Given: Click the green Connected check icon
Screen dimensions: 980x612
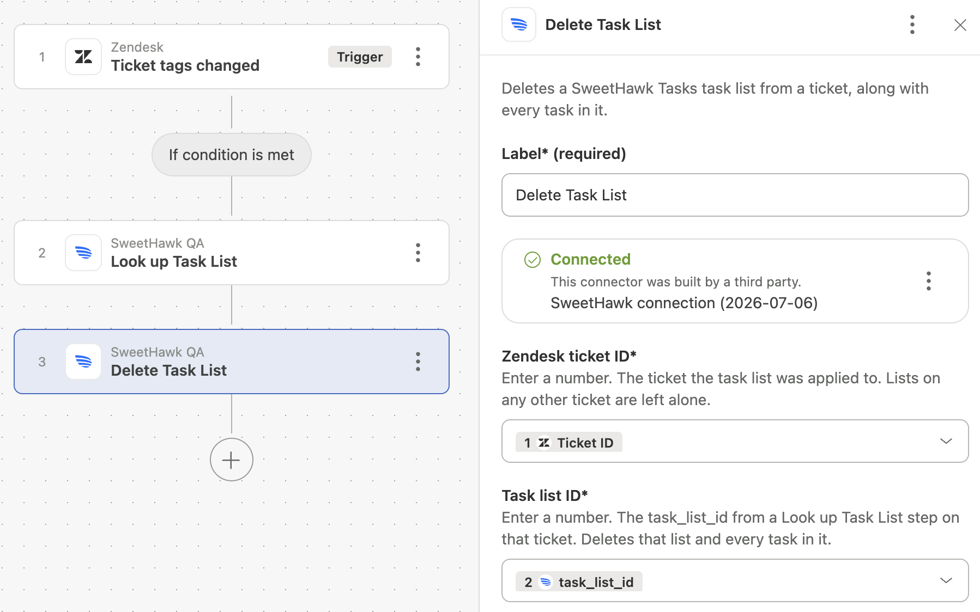Looking at the screenshot, I should click(533, 260).
